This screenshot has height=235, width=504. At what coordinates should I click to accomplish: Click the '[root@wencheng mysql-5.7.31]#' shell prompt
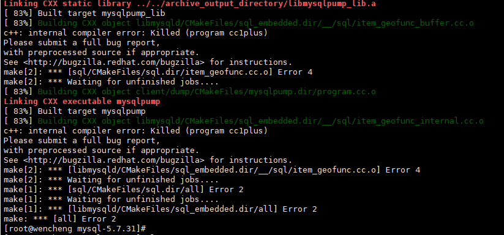point(75,229)
